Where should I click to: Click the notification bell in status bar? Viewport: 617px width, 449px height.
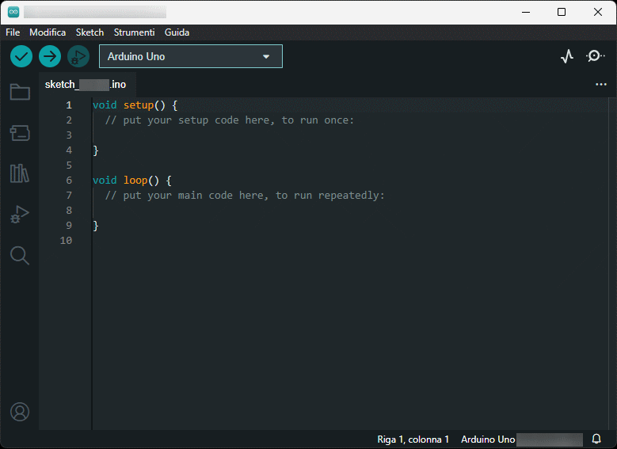[596, 439]
